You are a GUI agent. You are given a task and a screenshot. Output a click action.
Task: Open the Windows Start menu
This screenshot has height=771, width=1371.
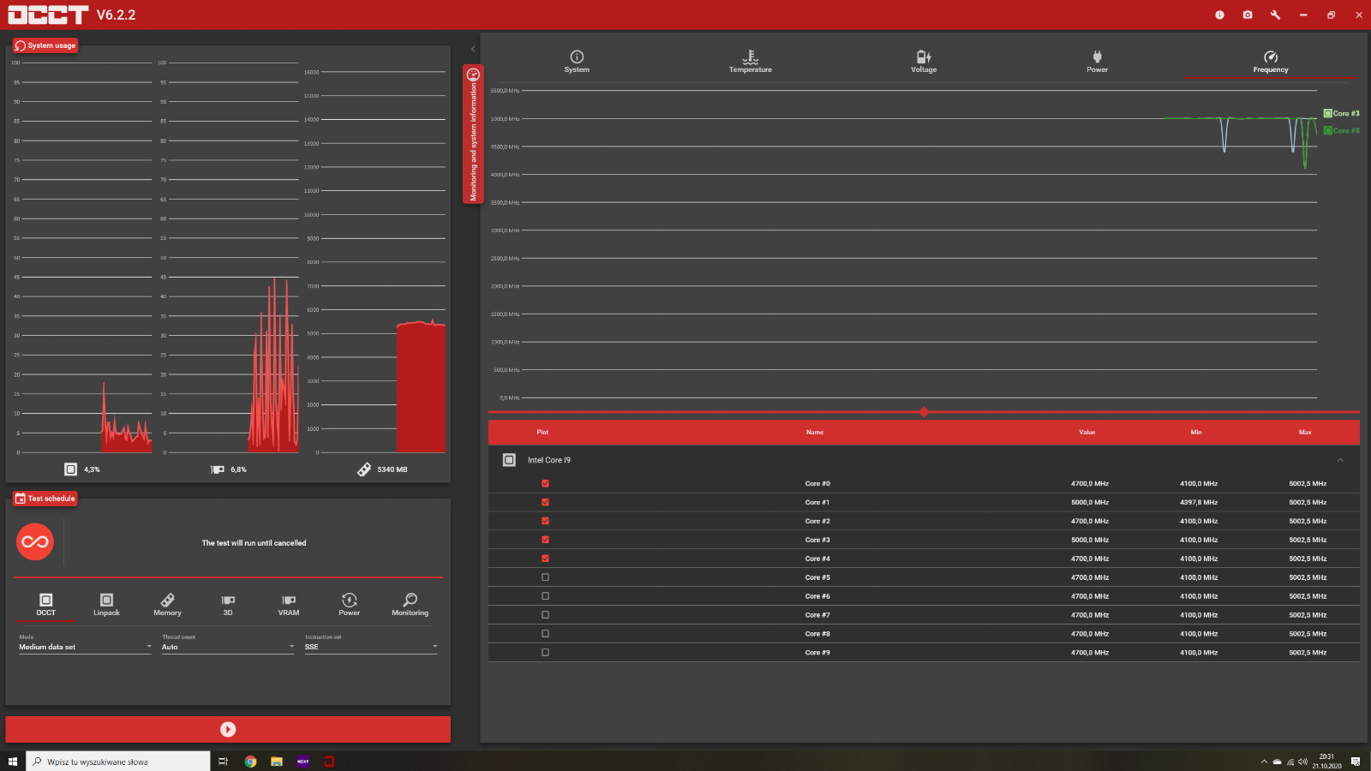[13, 761]
